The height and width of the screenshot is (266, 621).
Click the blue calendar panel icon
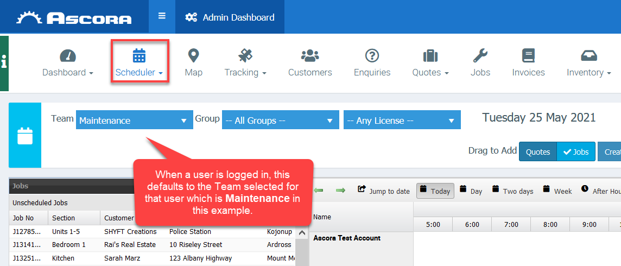[25, 135]
